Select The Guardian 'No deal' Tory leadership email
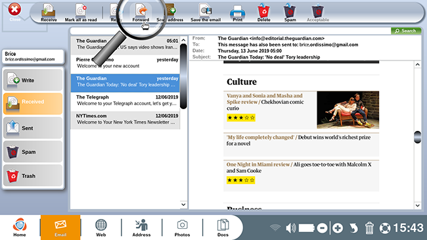Viewport: 427px width, 240px height. (x=125, y=83)
